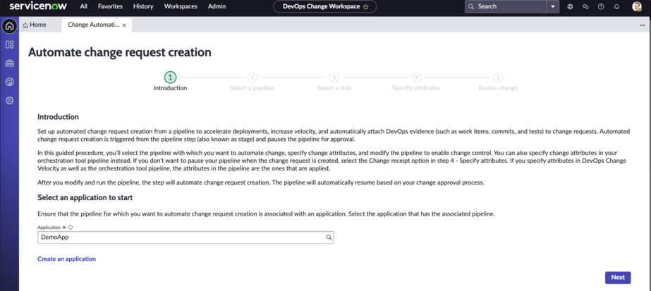This screenshot has height=291, width=651.
Task: Open the notifications bell icon
Action: (616, 6)
